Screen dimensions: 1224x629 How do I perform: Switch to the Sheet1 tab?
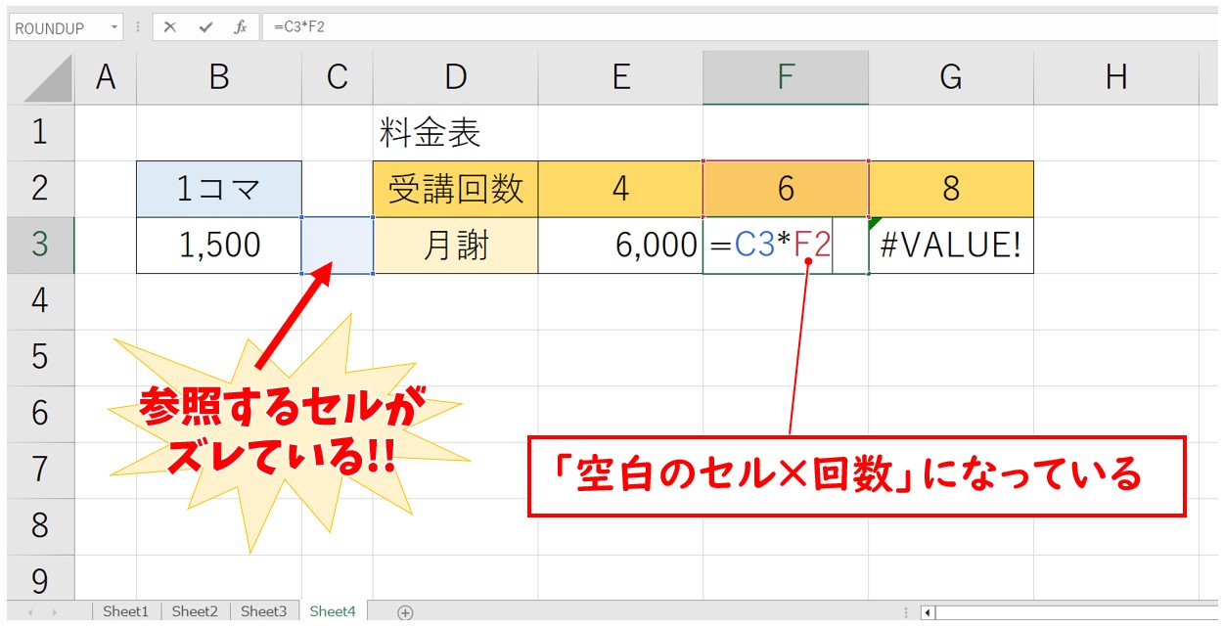pos(125,611)
